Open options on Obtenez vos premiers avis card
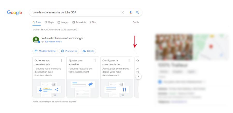The image size is (233, 113). (61, 60)
